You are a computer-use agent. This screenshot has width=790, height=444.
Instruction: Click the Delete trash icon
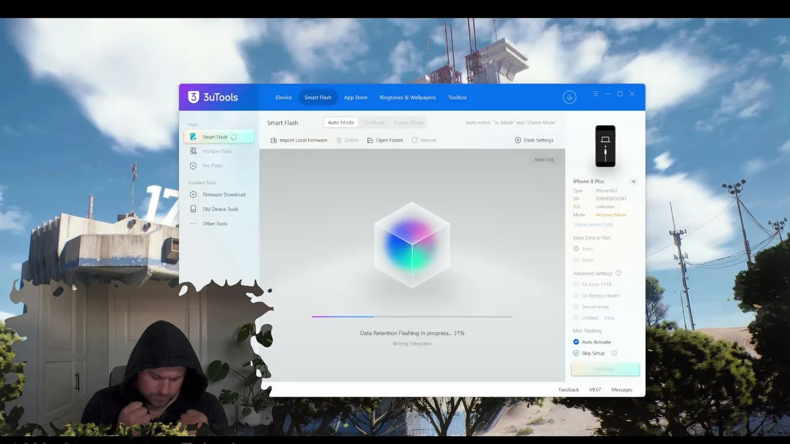pyautogui.click(x=339, y=140)
